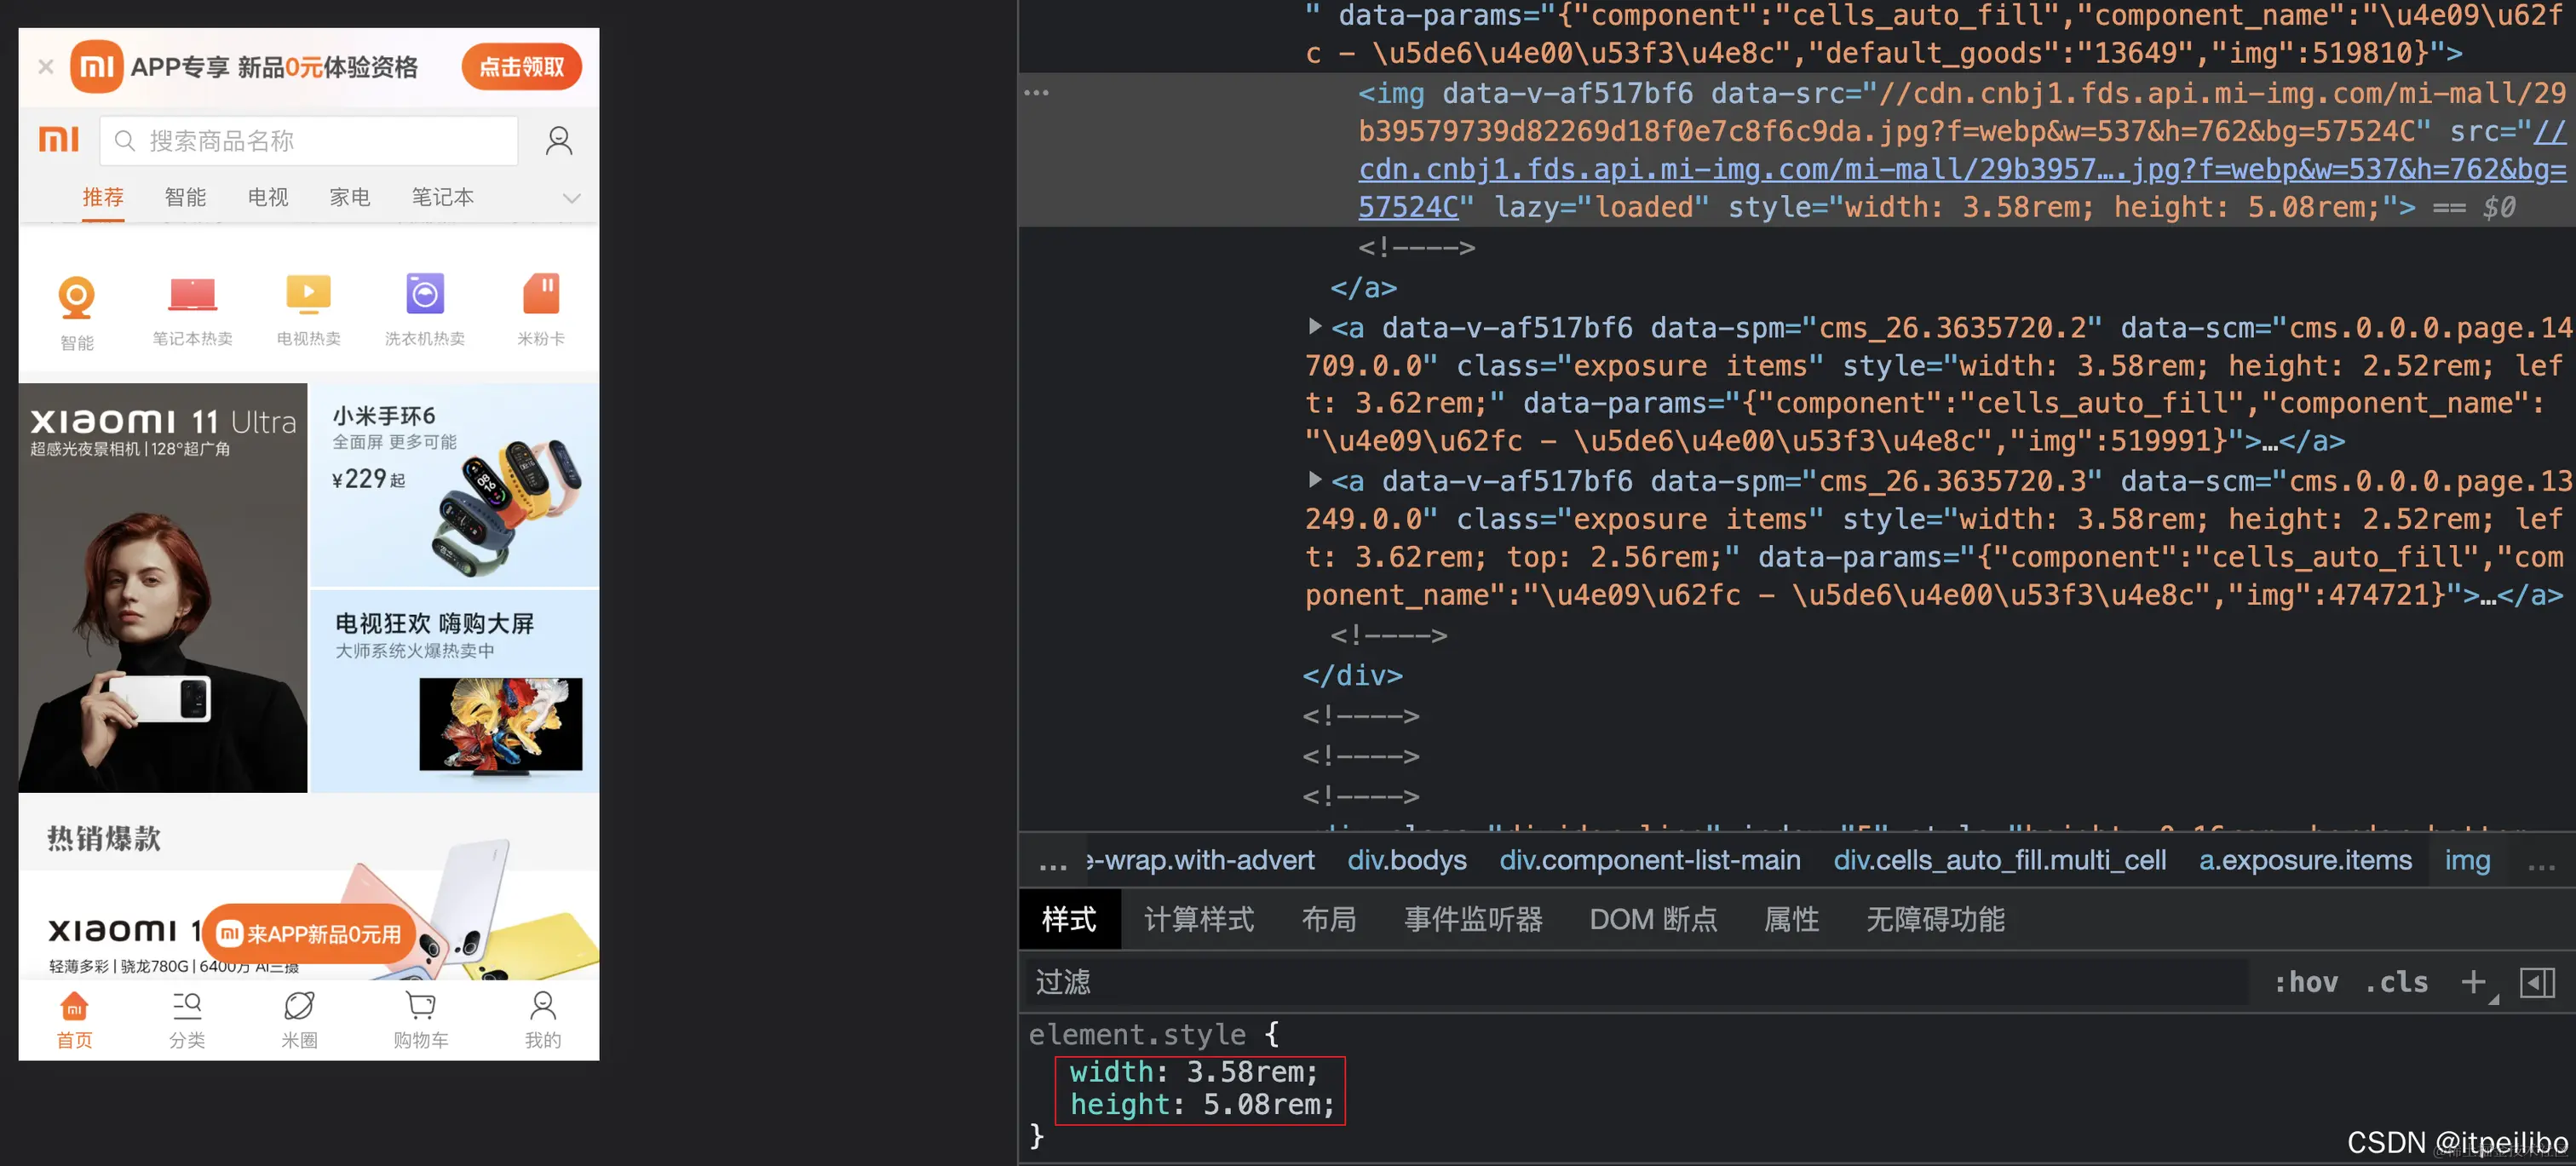Click the 点击领取 button
Viewport: 2576px width, 1166px height.
[x=521, y=67]
